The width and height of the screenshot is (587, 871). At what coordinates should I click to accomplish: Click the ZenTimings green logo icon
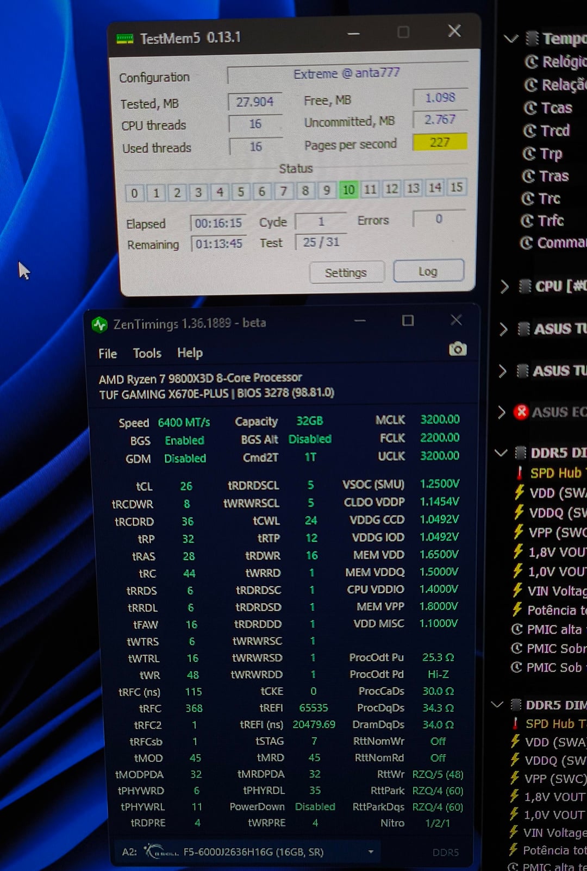(99, 325)
